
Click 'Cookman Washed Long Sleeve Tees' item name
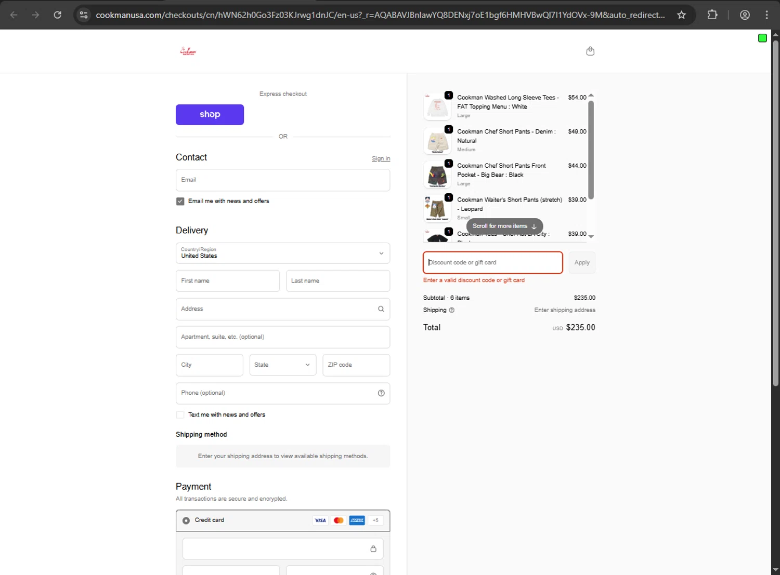click(x=508, y=102)
